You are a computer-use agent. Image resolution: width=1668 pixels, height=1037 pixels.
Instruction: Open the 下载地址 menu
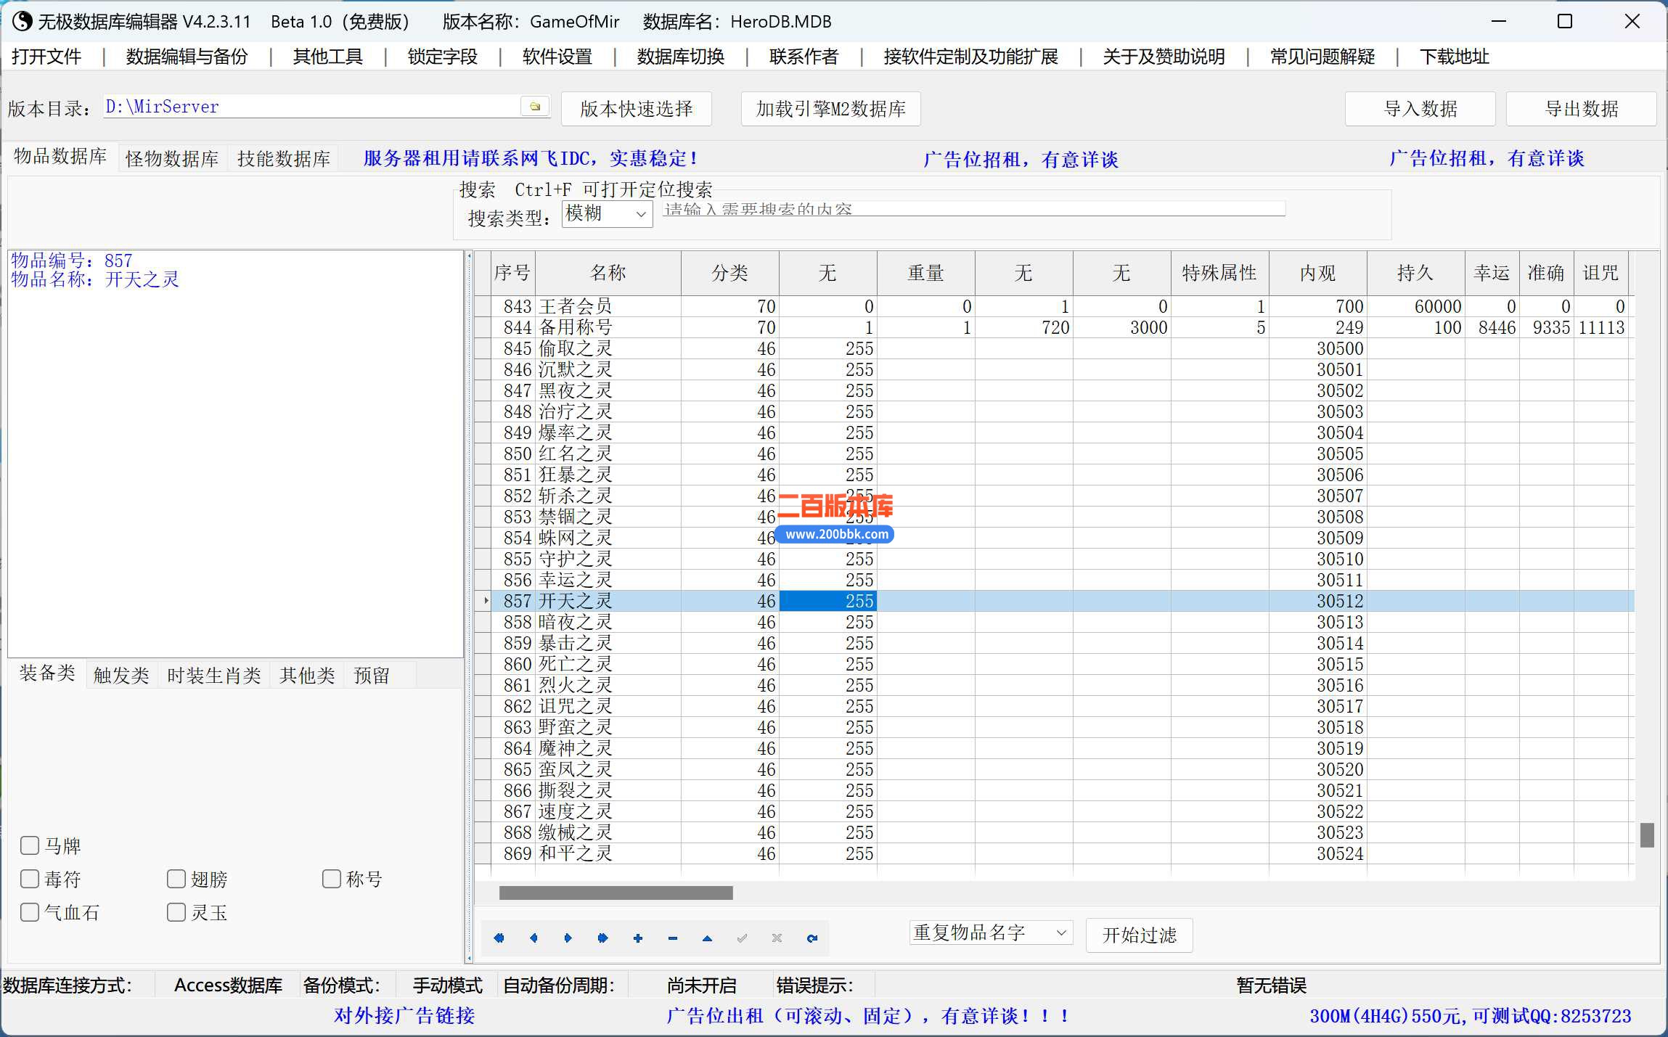[1455, 57]
